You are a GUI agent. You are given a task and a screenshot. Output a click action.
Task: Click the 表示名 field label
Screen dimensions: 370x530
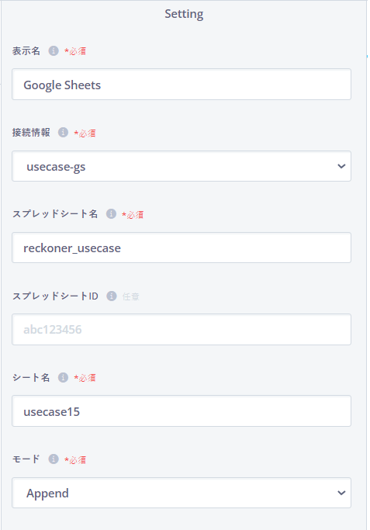tap(26, 51)
